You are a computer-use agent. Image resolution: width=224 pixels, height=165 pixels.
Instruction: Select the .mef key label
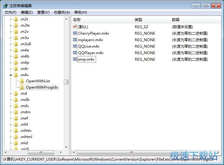click(x=24, y=118)
